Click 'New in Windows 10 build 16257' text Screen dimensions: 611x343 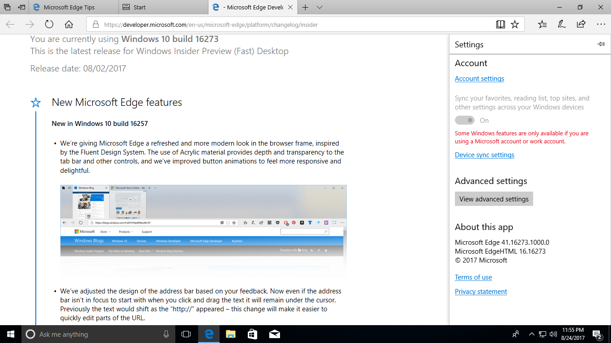pyautogui.click(x=100, y=124)
